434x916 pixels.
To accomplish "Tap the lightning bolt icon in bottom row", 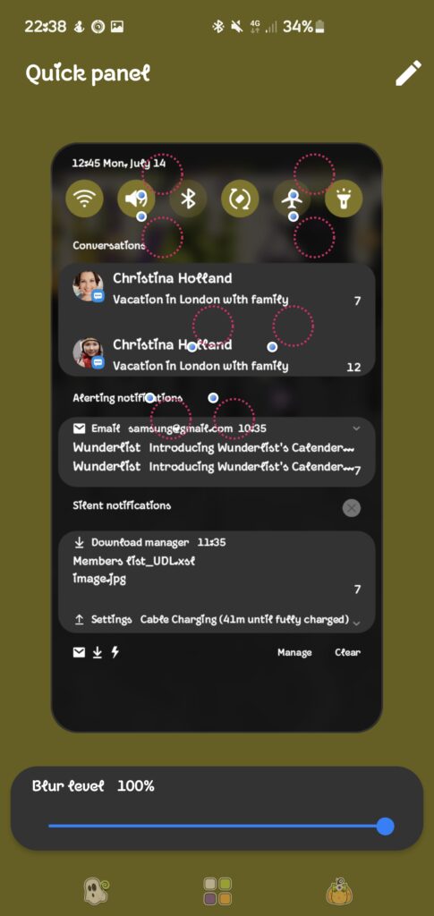I will tap(115, 652).
